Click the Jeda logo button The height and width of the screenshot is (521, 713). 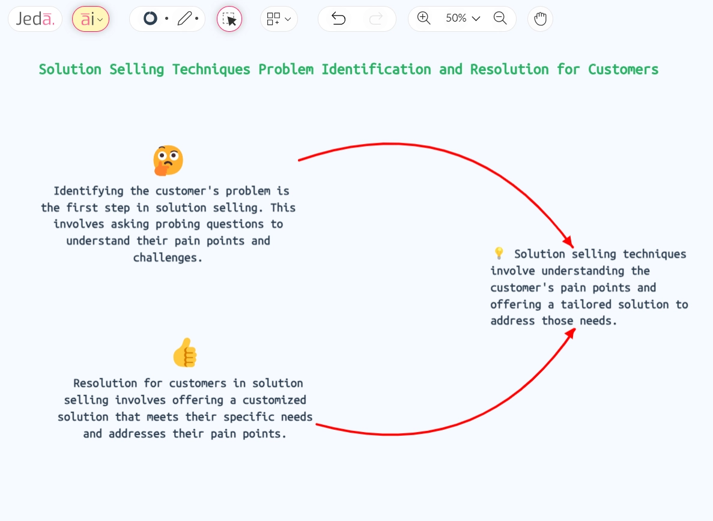click(x=35, y=19)
